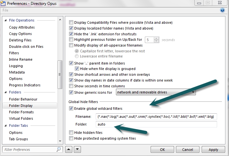
Task: Open Options under Folder Tabs
Action: coord(16,133)
